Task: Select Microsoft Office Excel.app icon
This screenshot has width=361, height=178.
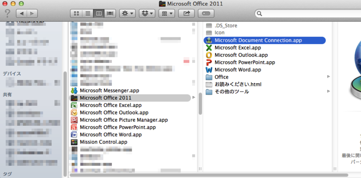Action: [74, 105]
